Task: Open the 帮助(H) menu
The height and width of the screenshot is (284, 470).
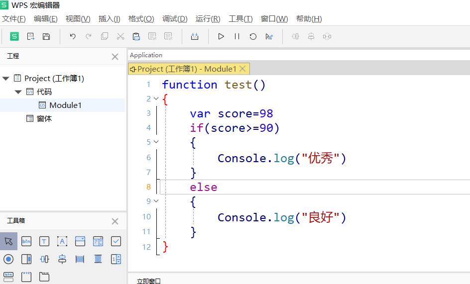Action: point(309,19)
